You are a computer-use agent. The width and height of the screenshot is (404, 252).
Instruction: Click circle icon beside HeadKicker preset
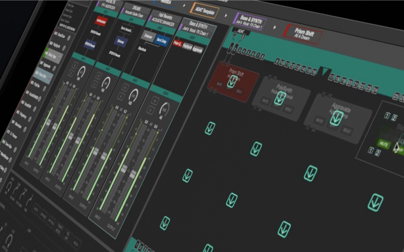(10, 160)
